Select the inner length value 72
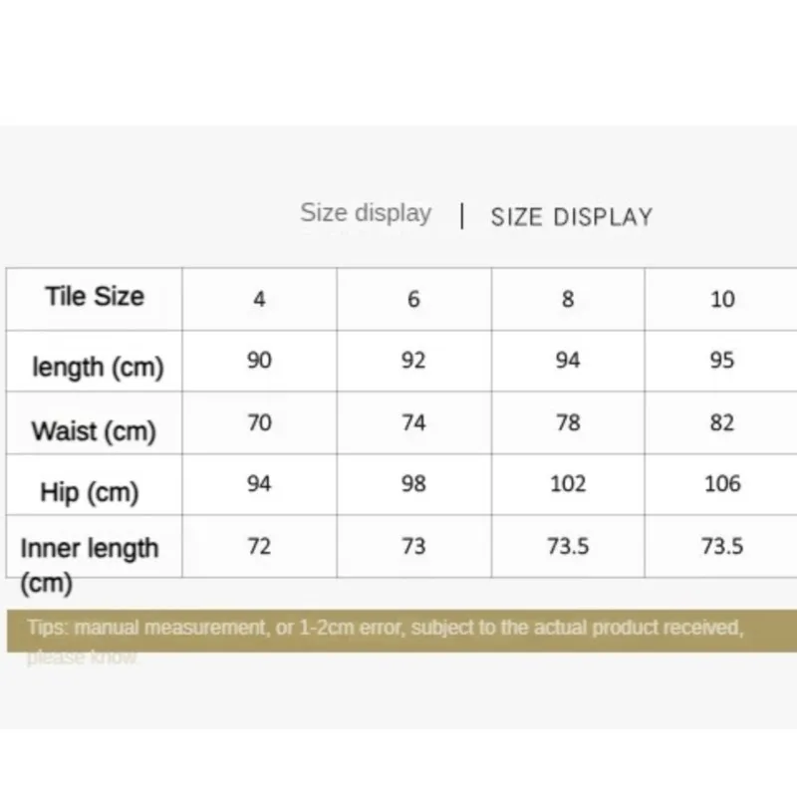The image size is (797, 797). [259, 546]
